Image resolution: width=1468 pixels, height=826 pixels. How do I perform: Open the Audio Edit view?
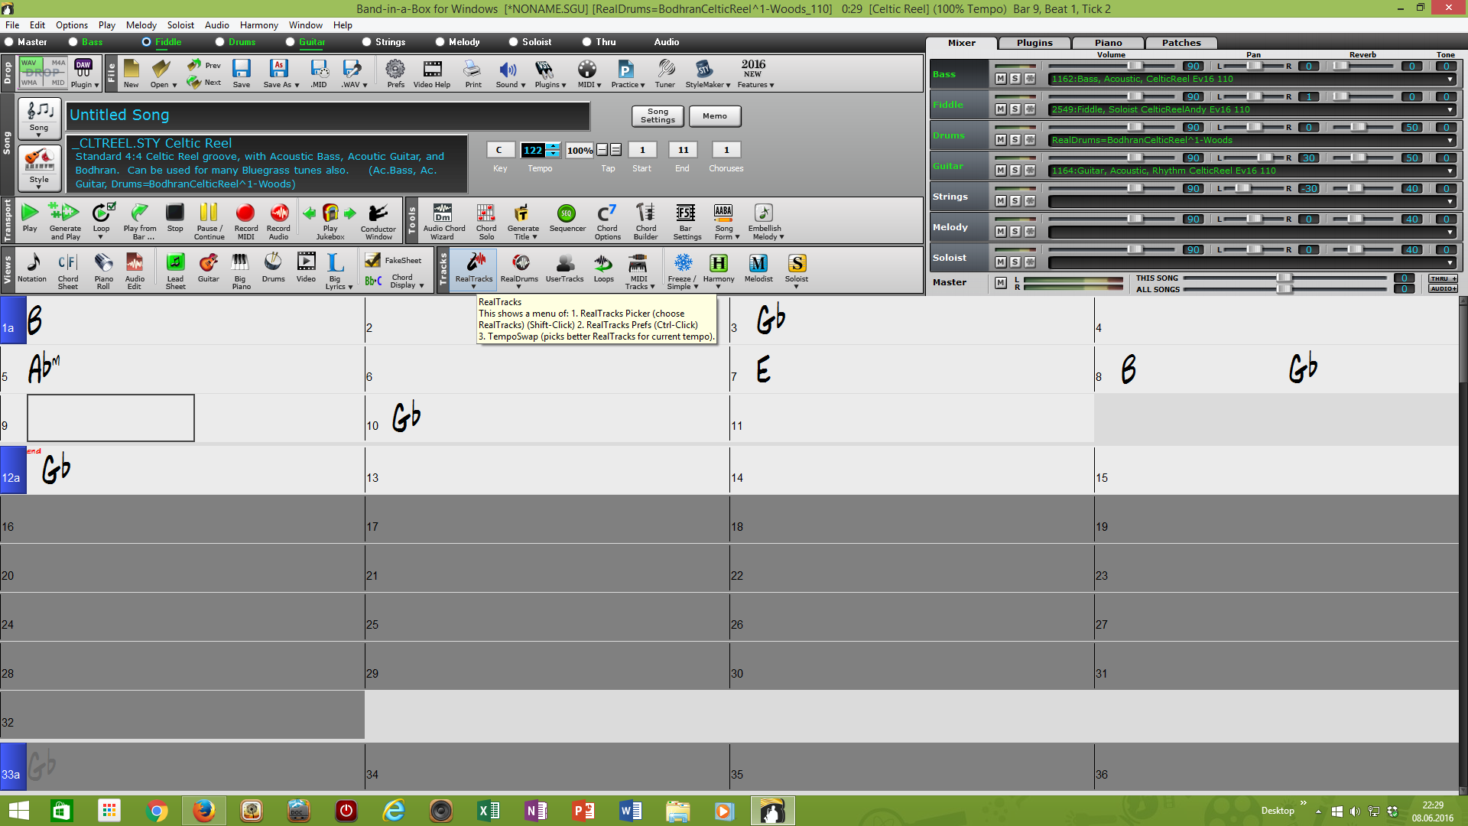pos(135,271)
